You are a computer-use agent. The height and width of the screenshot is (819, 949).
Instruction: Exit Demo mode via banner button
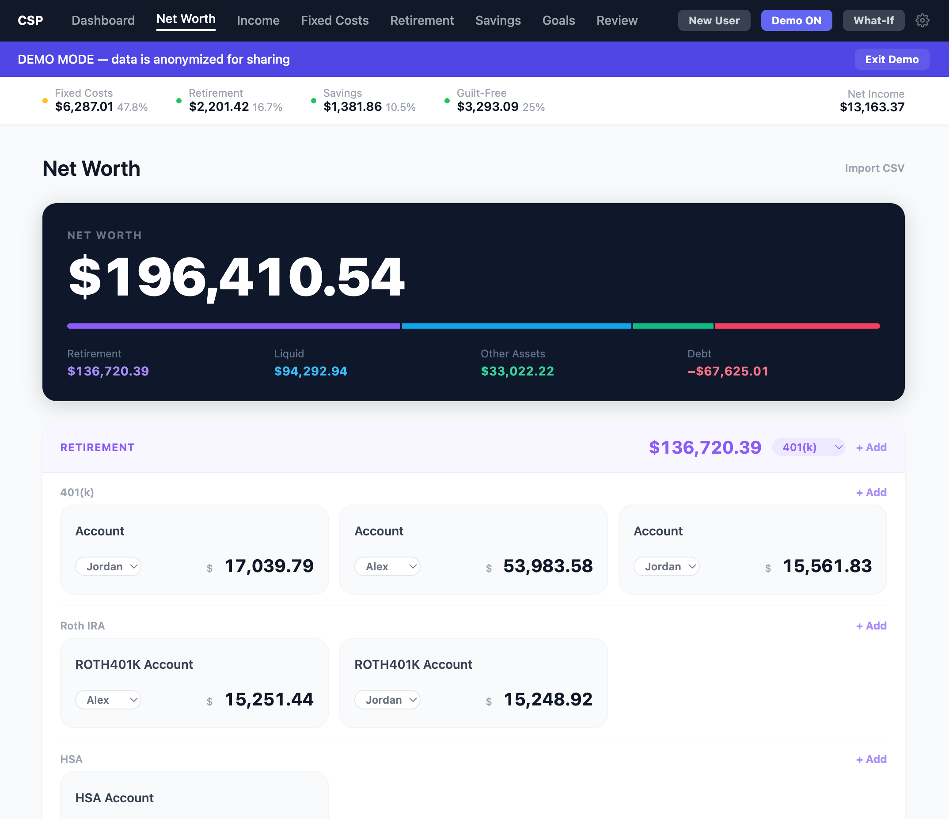[892, 59]
